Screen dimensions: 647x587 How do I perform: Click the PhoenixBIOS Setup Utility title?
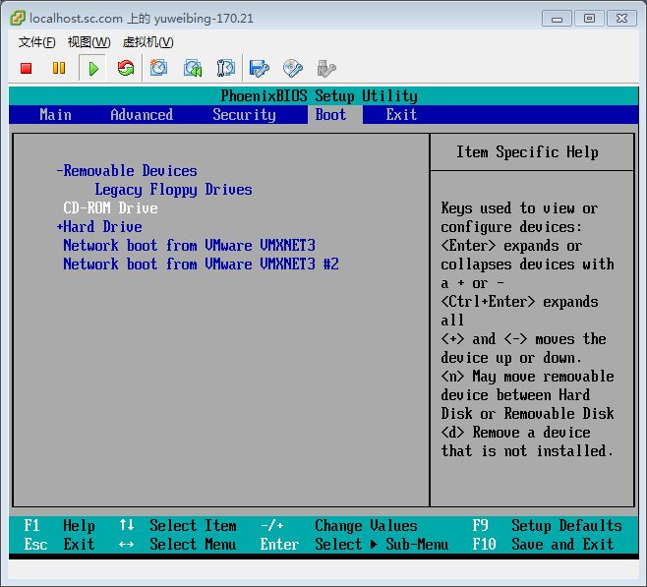pos(319,96)
